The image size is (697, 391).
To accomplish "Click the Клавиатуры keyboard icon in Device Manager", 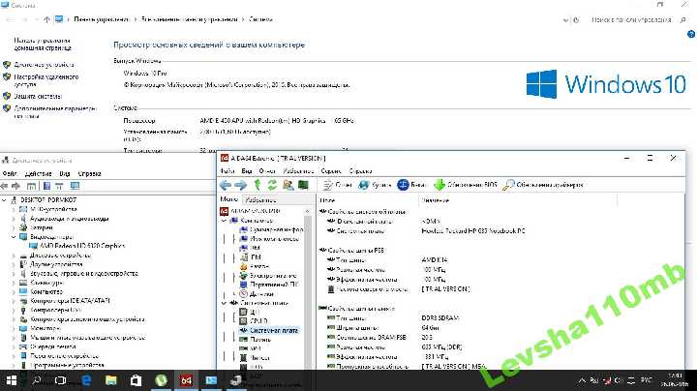I will (x=23, y=283).
